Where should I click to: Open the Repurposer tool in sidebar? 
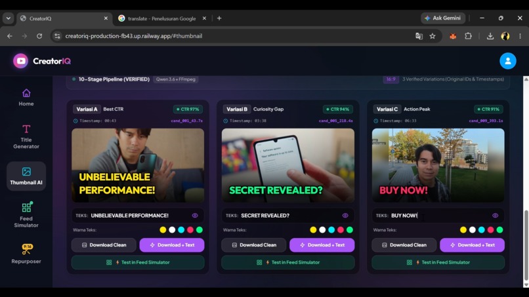click(x=26, y=254)
